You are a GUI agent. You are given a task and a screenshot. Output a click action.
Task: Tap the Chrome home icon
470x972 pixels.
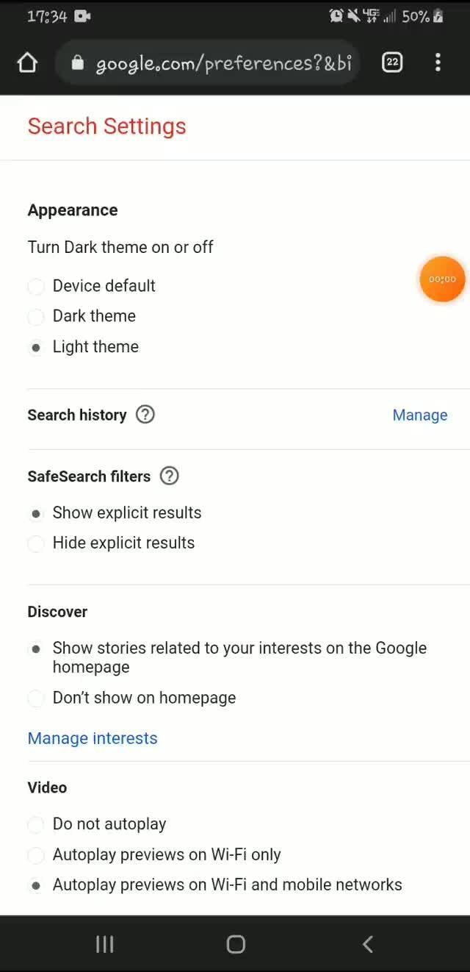tap(27, 63)
